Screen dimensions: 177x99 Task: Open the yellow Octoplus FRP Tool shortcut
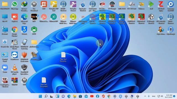coord(54,4)
